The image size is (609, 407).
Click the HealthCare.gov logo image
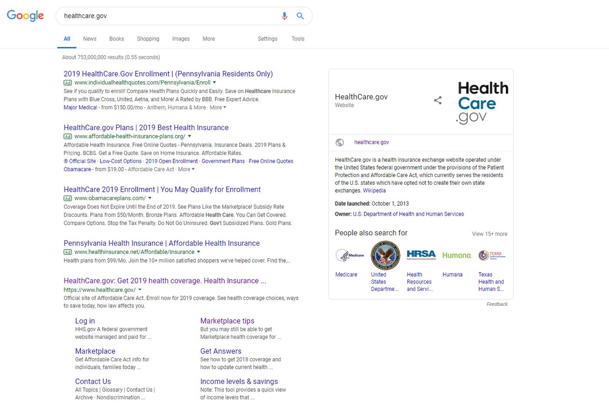pos(482,102)
